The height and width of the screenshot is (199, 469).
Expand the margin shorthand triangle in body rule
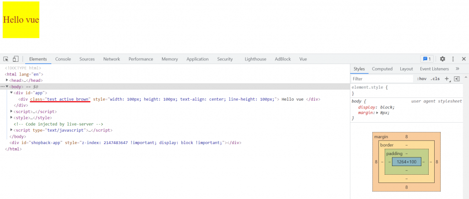(x=377, y=113)
